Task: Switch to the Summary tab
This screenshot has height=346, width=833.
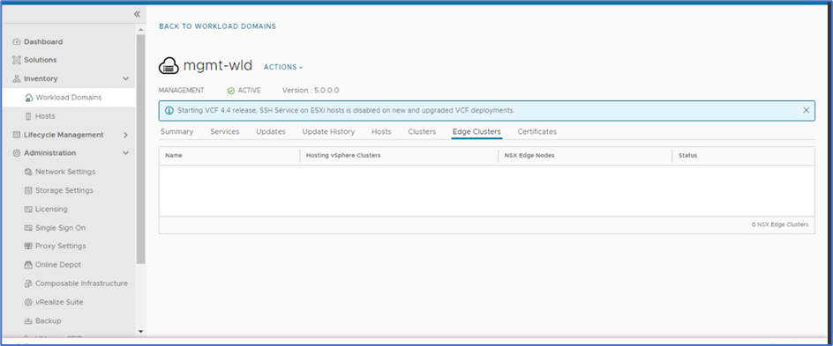Action: coord(176,131)
